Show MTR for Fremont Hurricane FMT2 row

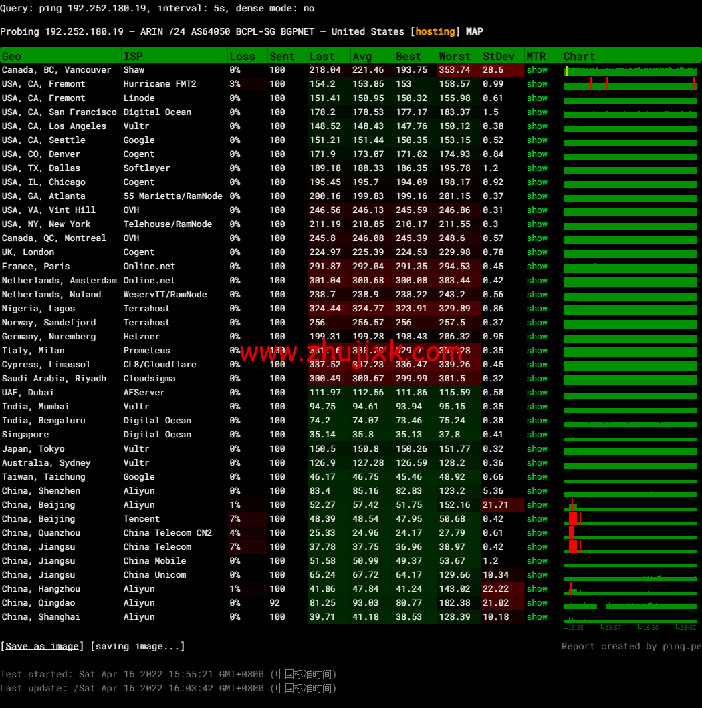[x=536, y=84]
